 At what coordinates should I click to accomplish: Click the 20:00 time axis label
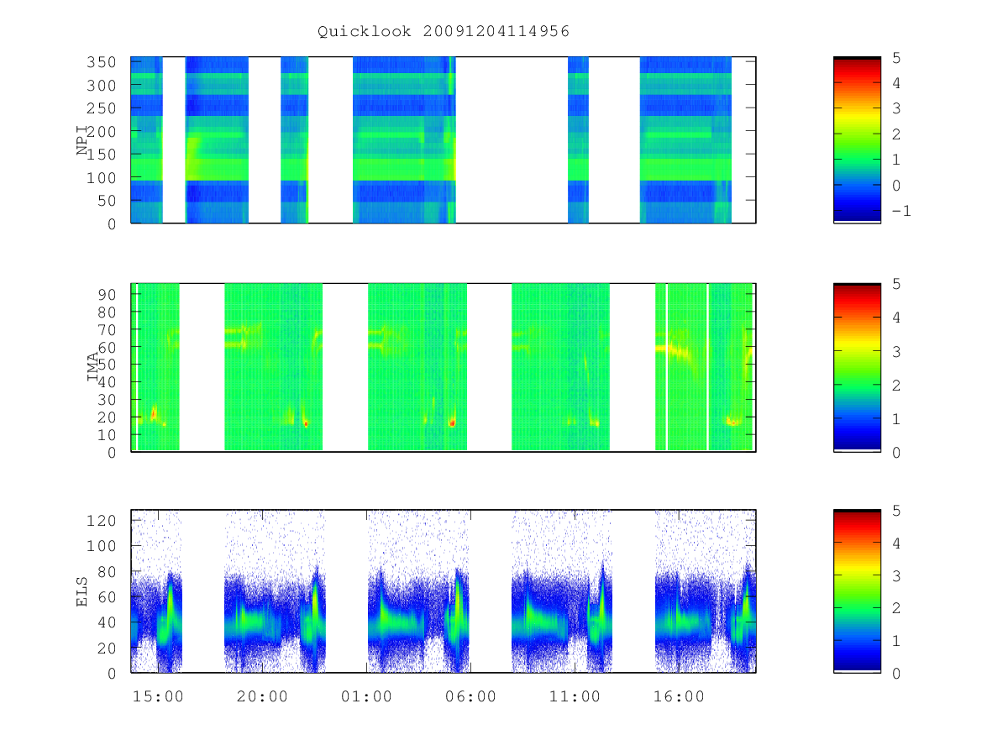(262, 696)
